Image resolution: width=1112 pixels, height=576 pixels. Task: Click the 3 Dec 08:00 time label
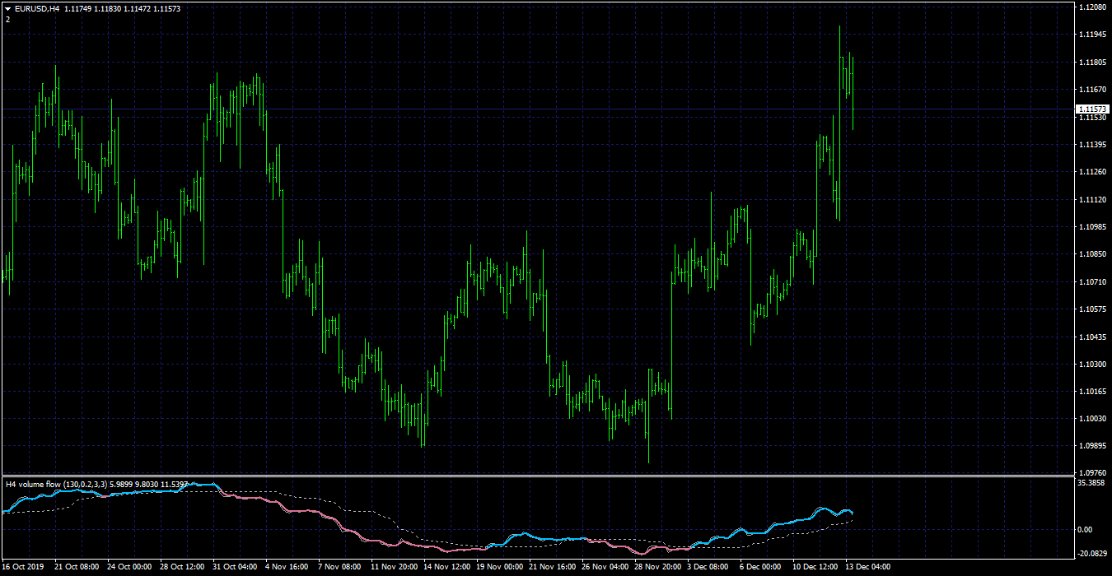click(x=709, y=567)
